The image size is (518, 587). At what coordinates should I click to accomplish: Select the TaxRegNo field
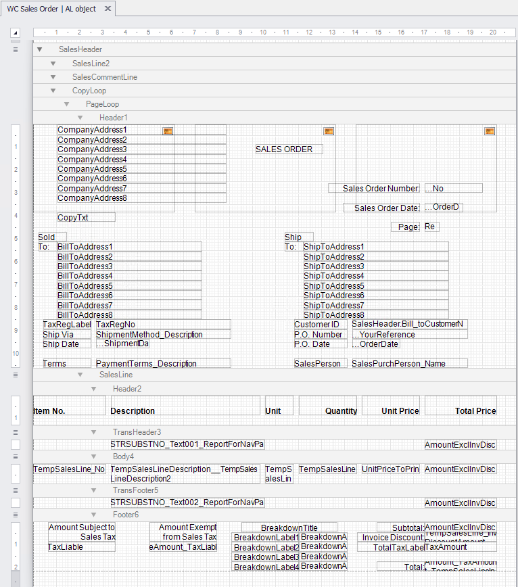(163, 325)
